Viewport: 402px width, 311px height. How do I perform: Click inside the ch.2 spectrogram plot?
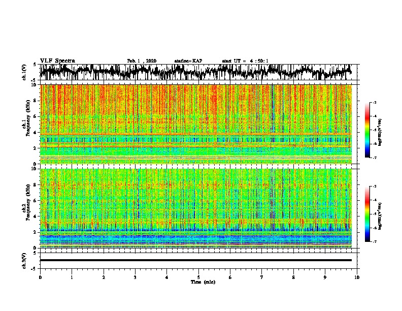196,208
